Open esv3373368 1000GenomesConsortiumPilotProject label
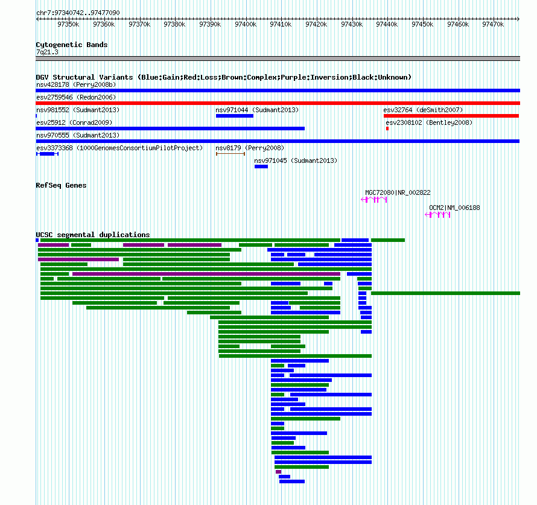The image size is (537, 505). [119, 148]
